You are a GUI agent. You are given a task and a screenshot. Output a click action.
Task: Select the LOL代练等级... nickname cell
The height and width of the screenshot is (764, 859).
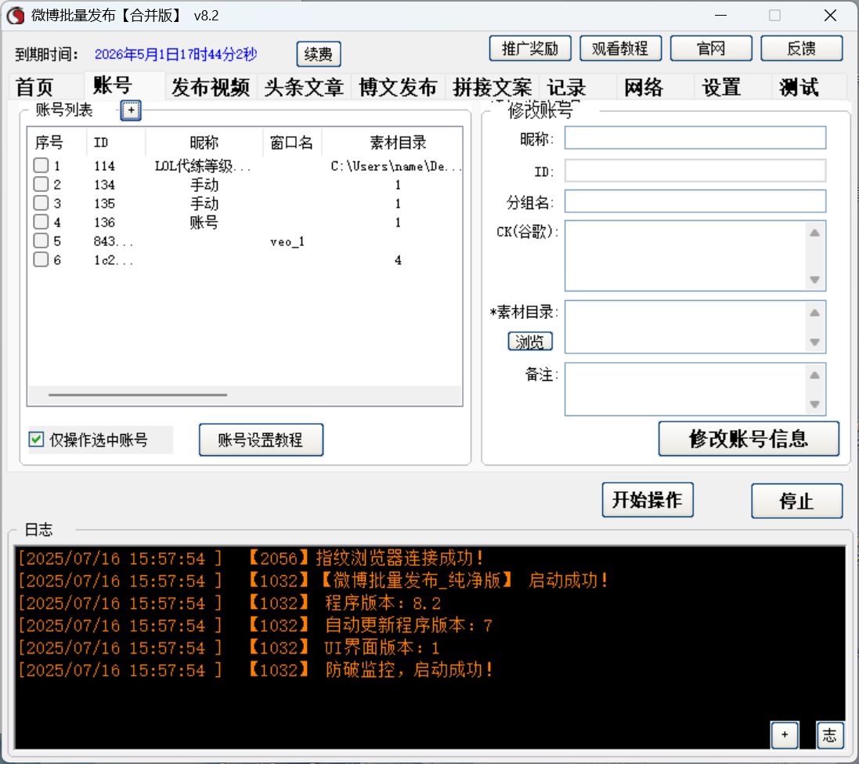coord(203,166)
